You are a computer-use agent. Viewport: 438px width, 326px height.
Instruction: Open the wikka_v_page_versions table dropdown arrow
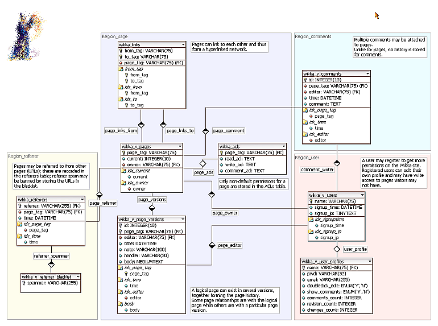183,219
